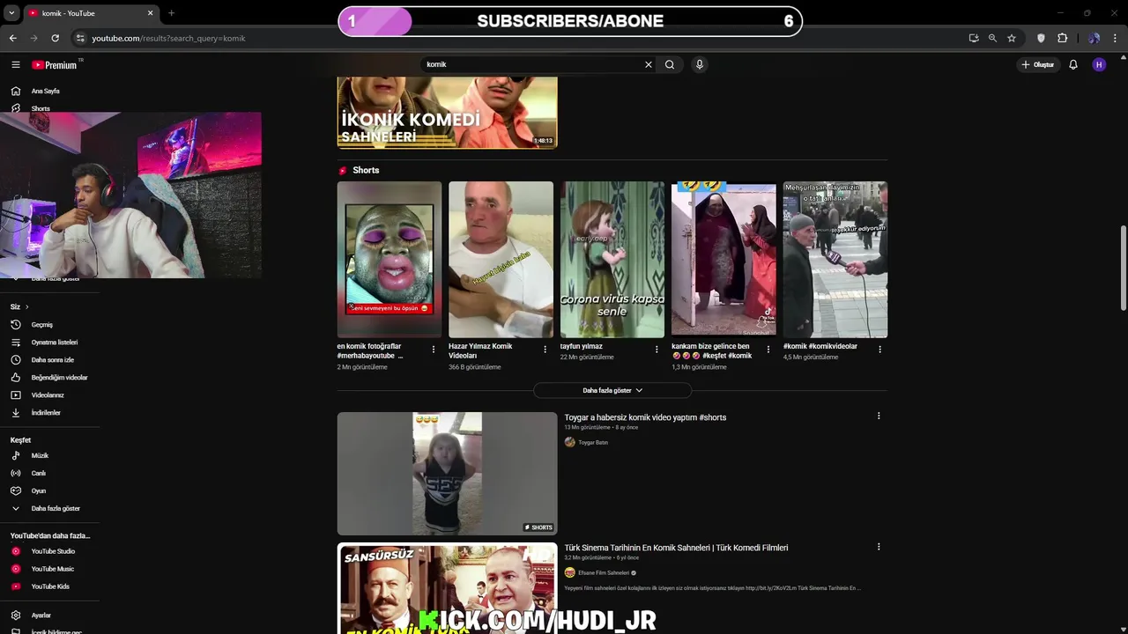Reload the page with browser refresh
This screenshot has width=1128, height=634.
click(x=55, y=38)
